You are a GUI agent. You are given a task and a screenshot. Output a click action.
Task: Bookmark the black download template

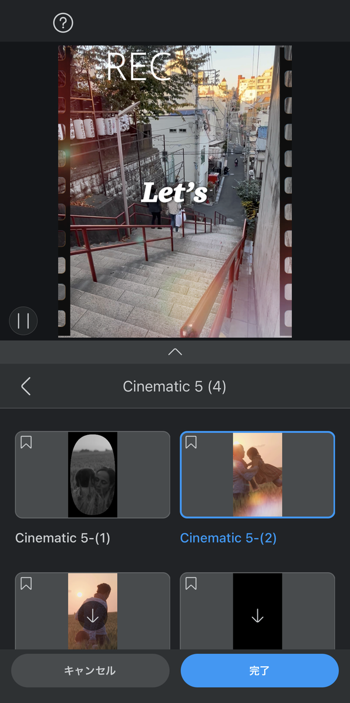coord(191,583)
